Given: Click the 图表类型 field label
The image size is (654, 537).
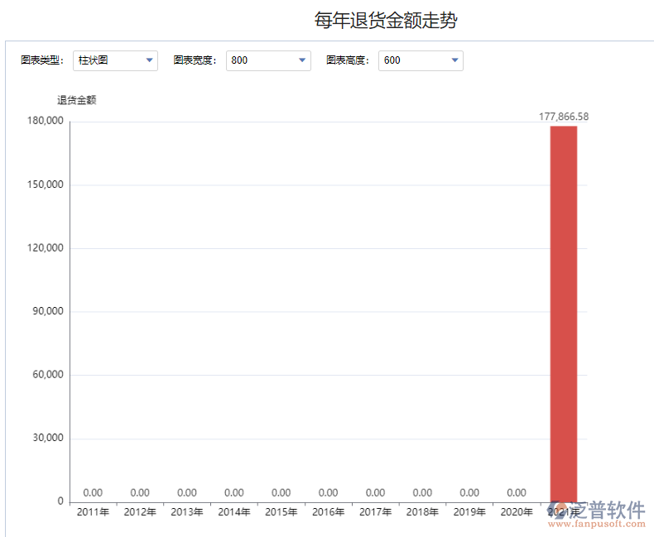Looking at the screenshot, I should pos(42,61).
